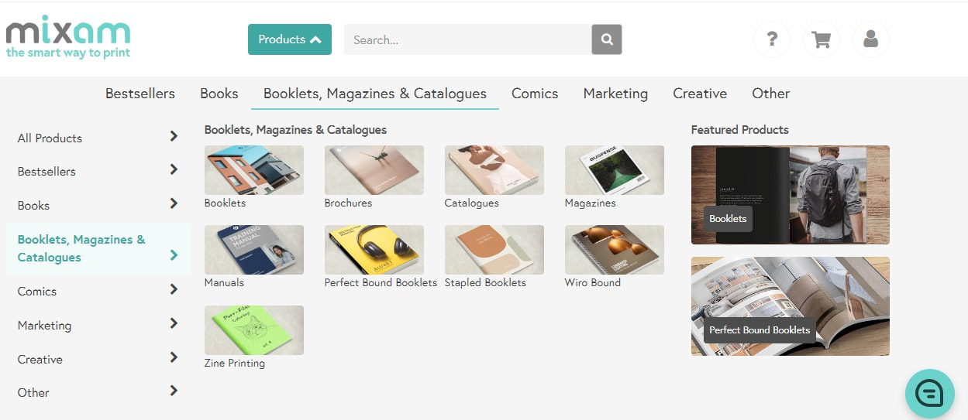Image resolution: width=968 pixels, height=420 pixels.
Task: Expand Books chevron in sidebar
Action: coord(174,203)
